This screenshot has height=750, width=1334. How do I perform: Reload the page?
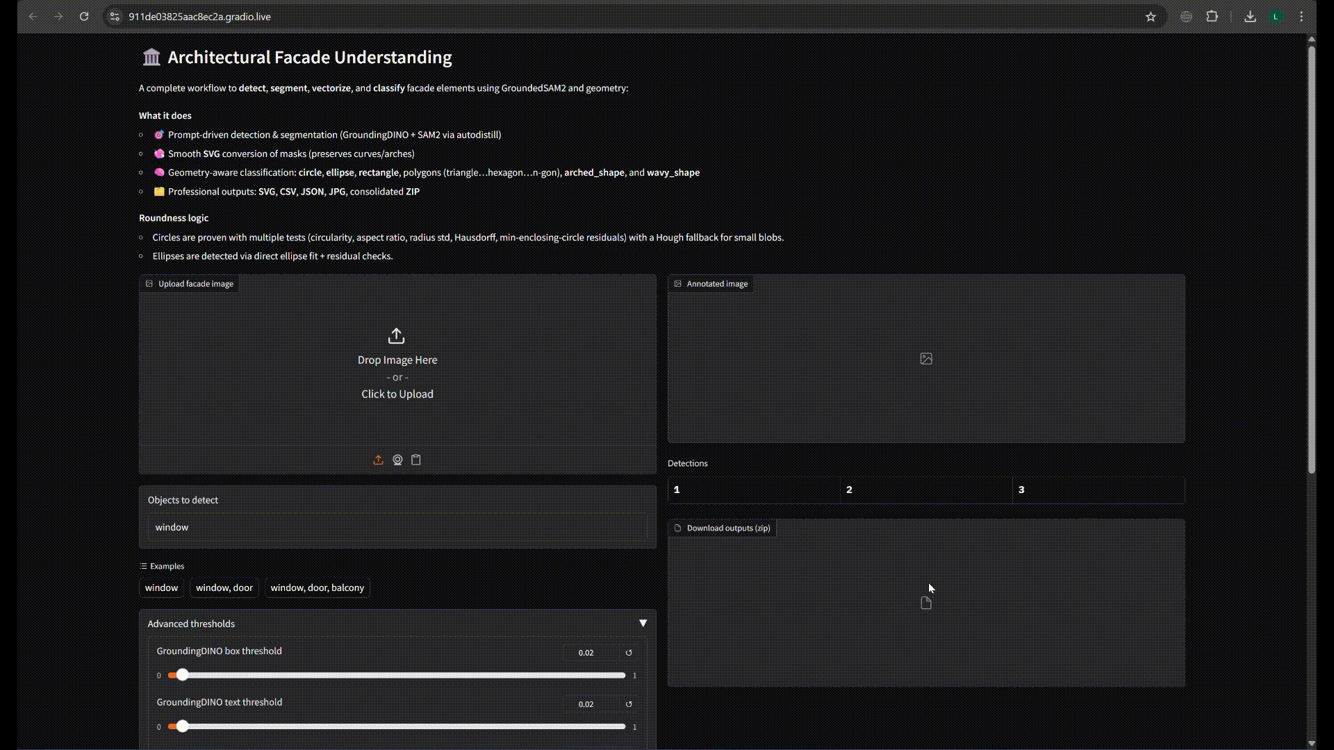pyautogui.click(x=84, y=17)
